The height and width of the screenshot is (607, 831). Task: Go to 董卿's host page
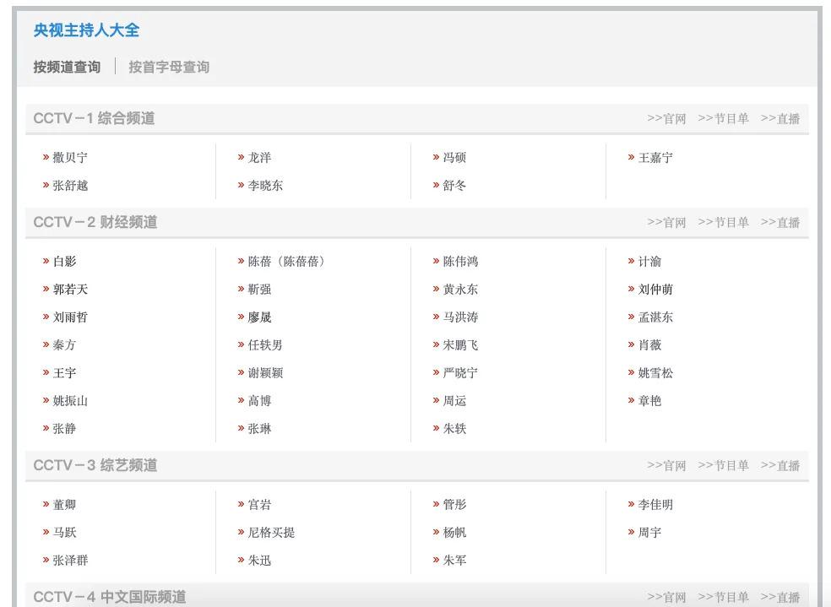(64, 504)
